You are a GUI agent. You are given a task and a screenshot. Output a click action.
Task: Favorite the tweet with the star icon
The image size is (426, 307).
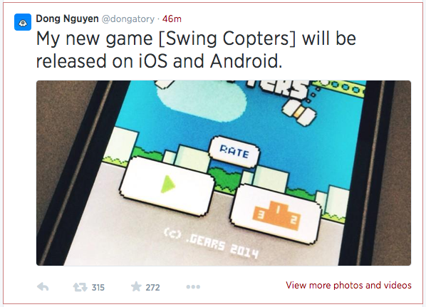pyautogui.click(x=136, y=286)
